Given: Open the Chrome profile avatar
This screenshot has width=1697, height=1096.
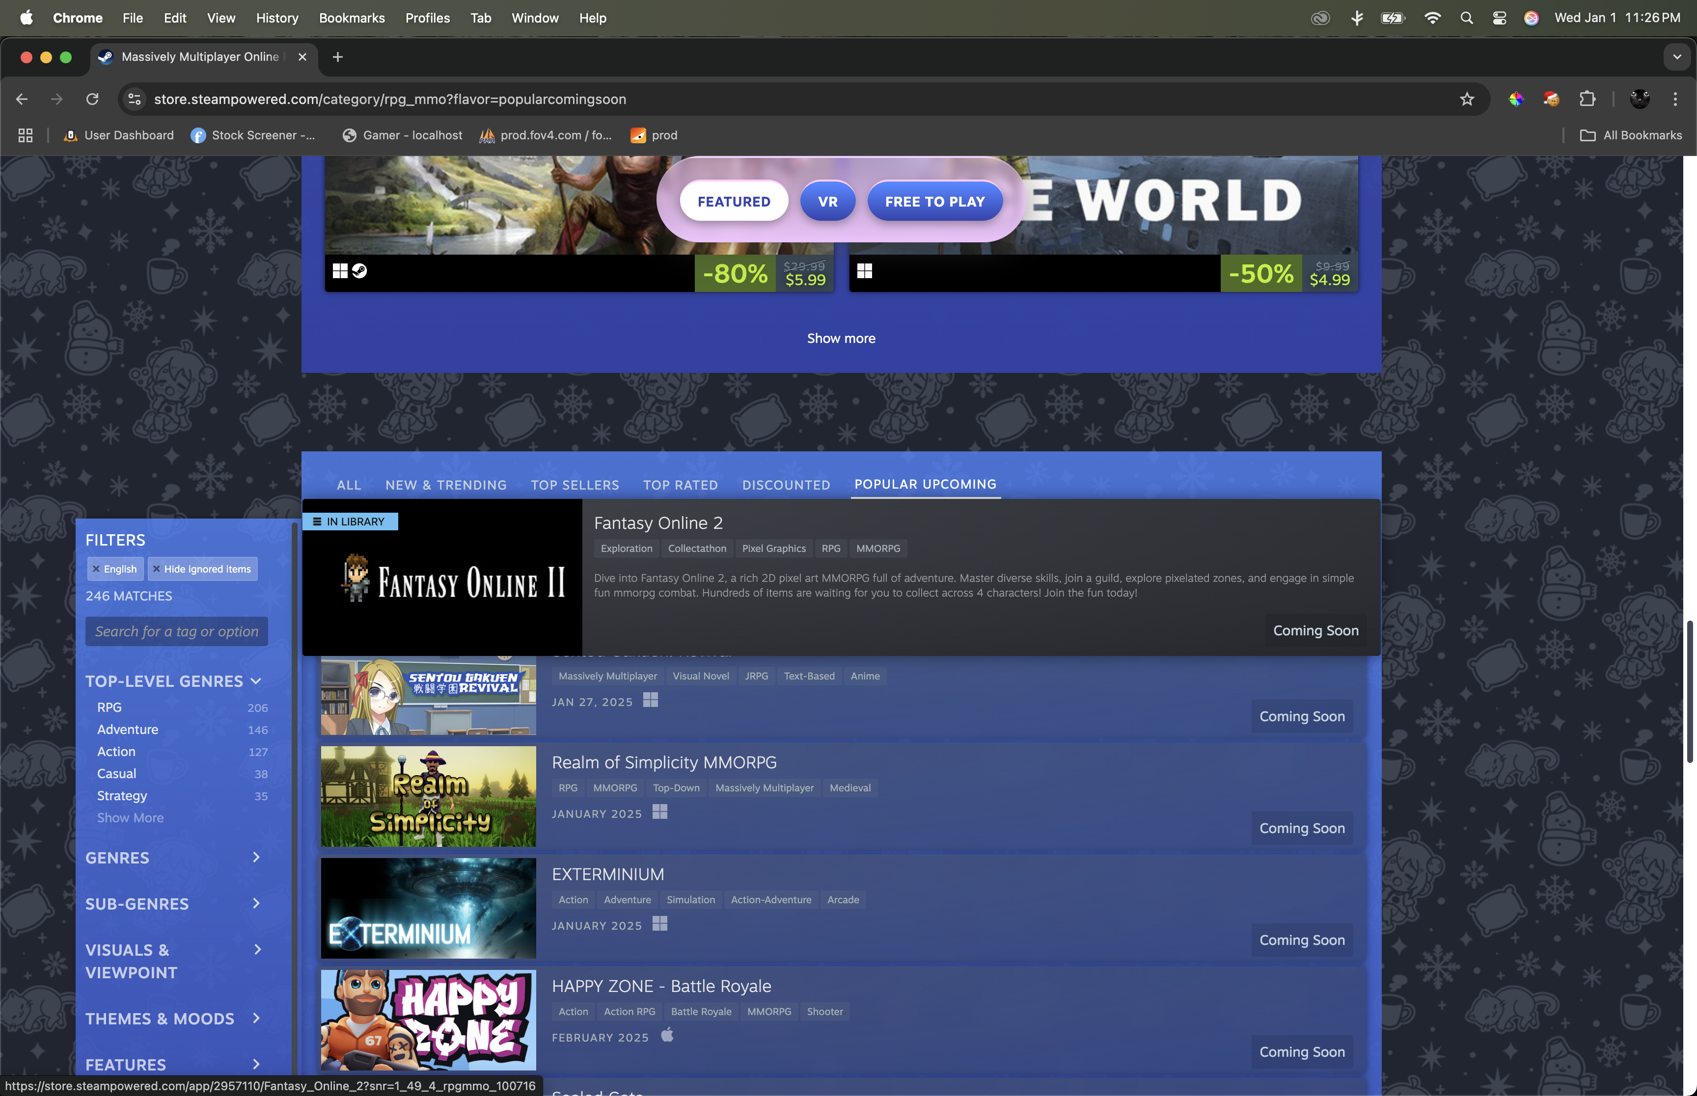Looking at the screenshot, I should click(1640, 99).
